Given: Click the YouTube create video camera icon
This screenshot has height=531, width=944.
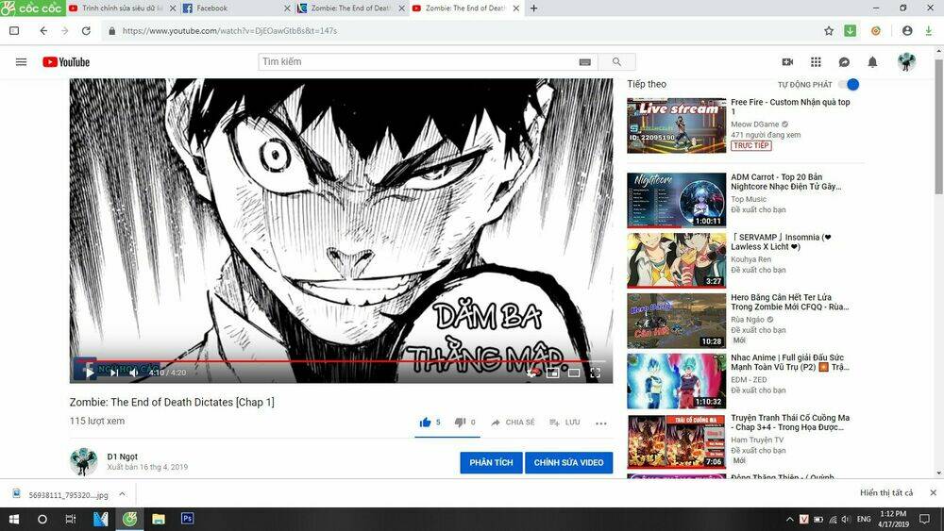Looking at the screenshot, I should pos(788,62).
